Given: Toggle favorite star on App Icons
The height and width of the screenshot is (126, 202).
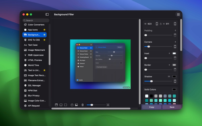Looking at the screenshot, I should tap(44, 30).
